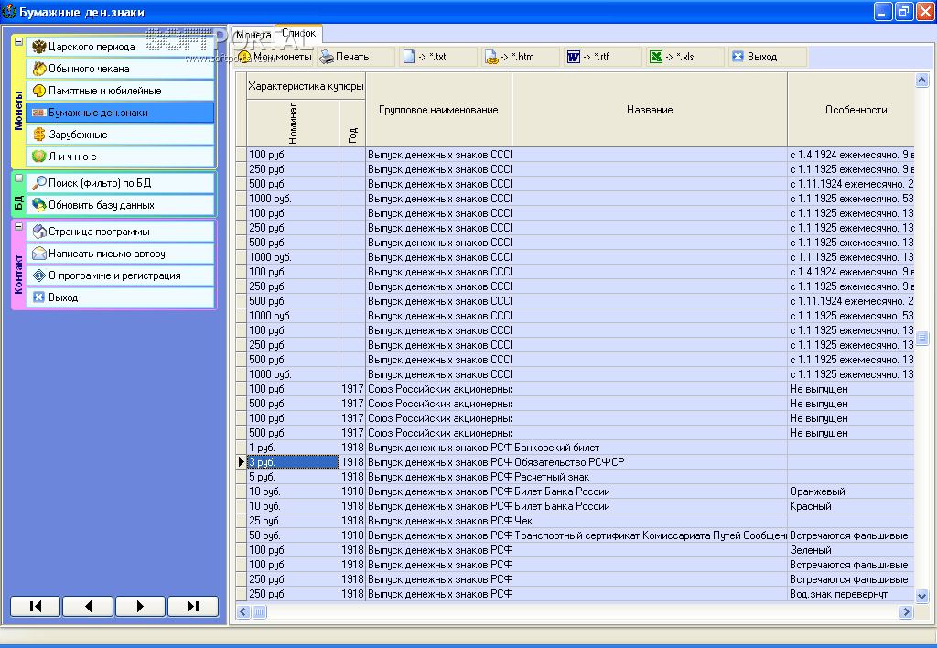Open О программе и регистрация
The width and height of the screenshot is (937, 648).
pos(120,275)
